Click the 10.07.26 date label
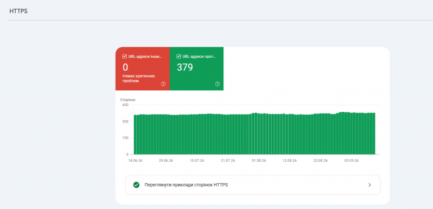Screen dimensions: 433x209 point(197,161)
